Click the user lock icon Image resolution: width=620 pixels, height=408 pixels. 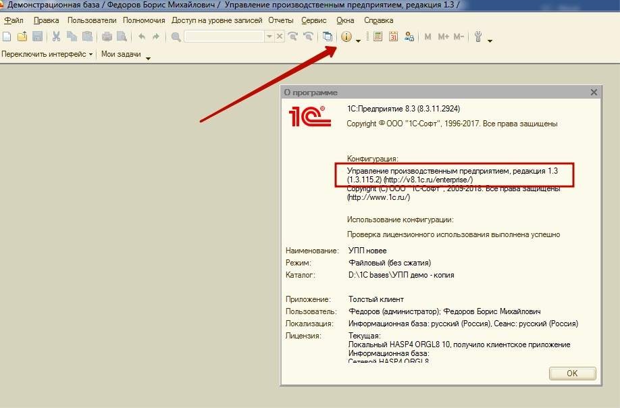pos(409,36)
